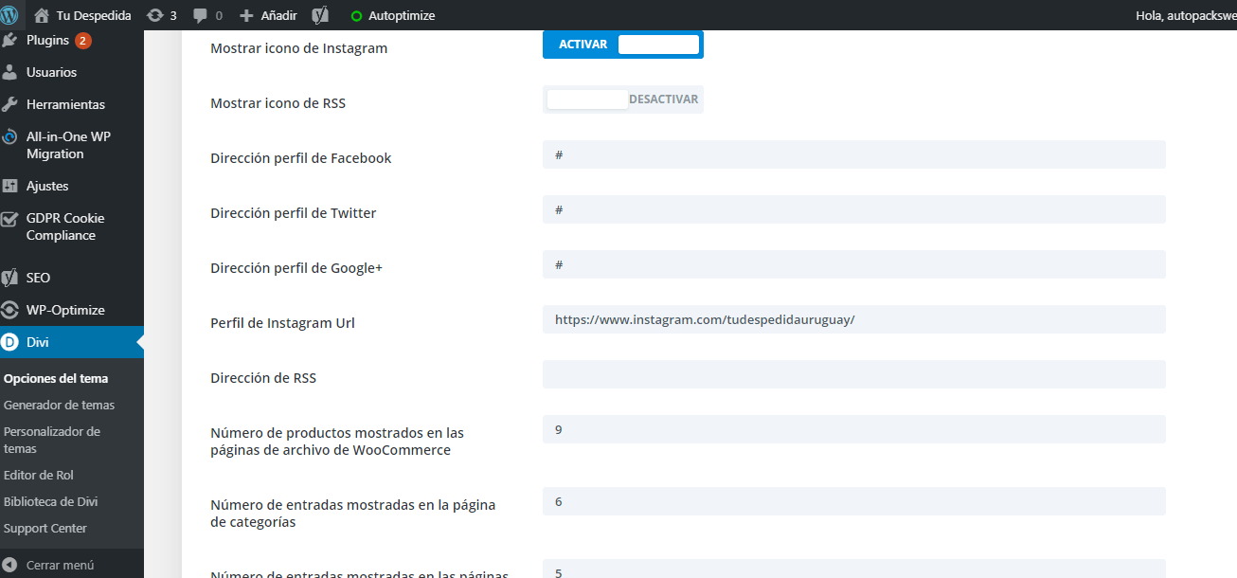Click the SEO Yoast sidebar icon
The width and height of the screenshot is (1237, 578).
tap(10, 278)
